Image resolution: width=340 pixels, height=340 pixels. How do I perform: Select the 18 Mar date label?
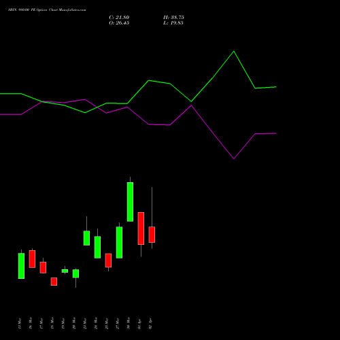pos(52,323)
